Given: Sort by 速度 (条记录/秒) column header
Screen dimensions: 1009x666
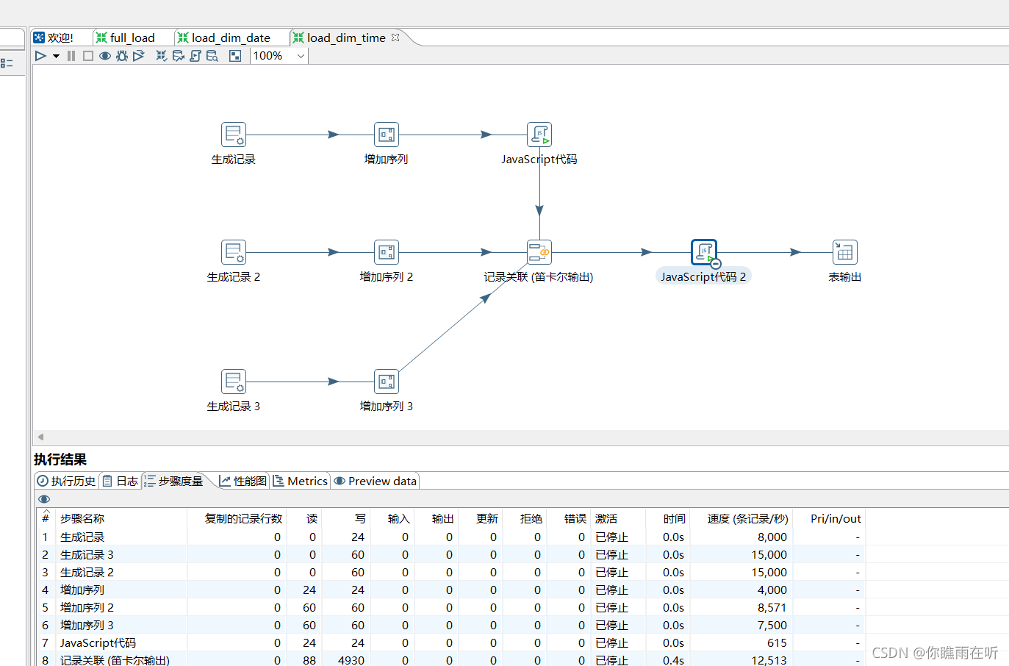Looking at the screenshot, I should 741,518.
